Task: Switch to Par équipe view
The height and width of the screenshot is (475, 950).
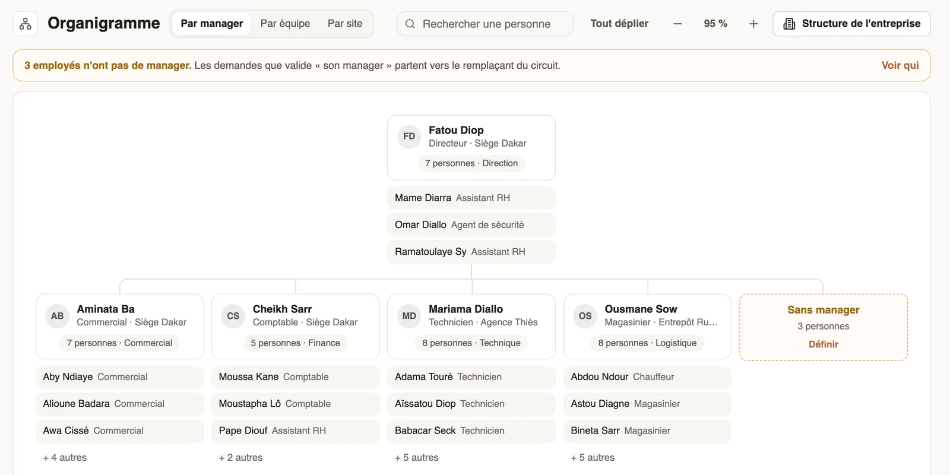Action: (x=285, y=24)
